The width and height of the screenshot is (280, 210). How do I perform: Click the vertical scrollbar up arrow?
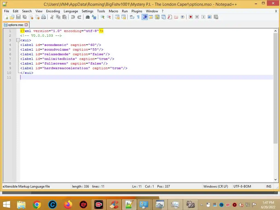[x=275, y=31]
